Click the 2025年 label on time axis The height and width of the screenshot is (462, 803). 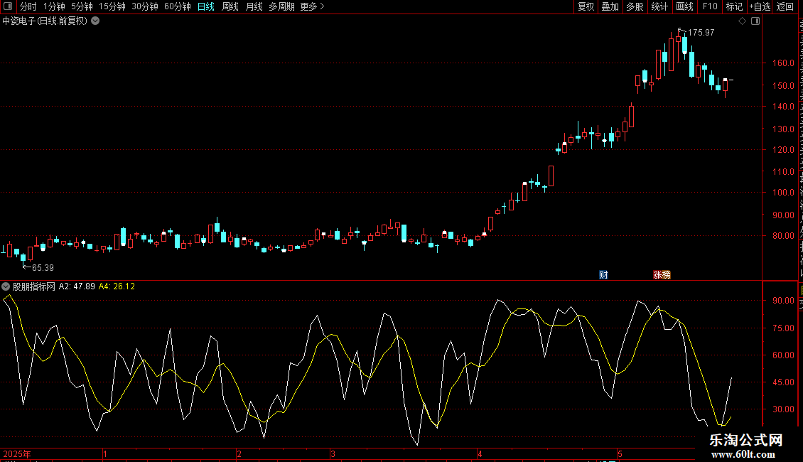point(17,453)
